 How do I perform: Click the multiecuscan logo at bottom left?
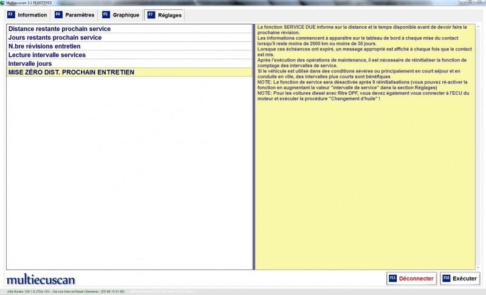coord(41,280)
